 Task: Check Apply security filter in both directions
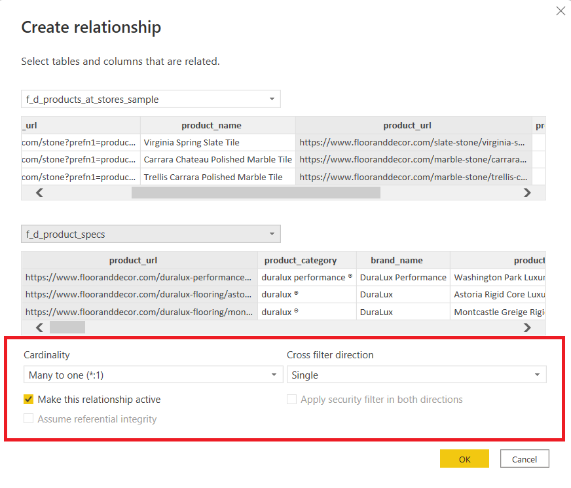291,400
